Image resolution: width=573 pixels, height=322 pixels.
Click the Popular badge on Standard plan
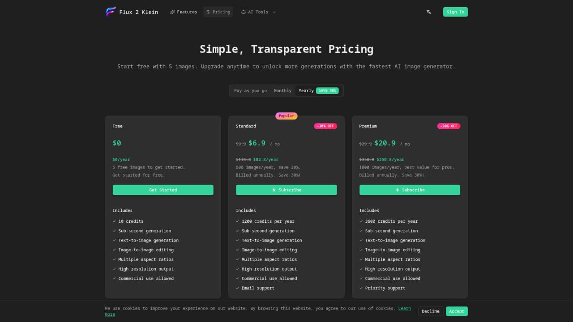pyautogui.click(x=286, y=116)
